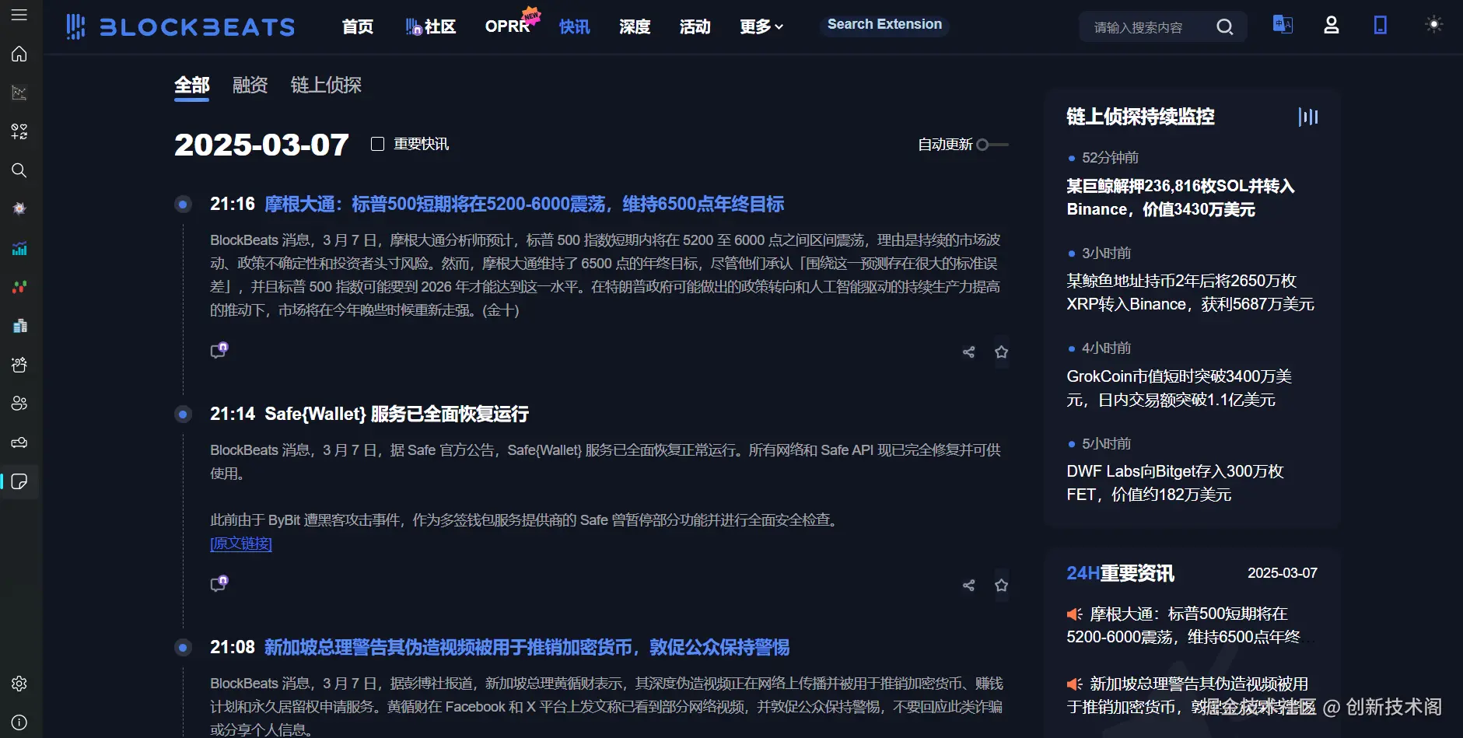Select the search icon in the left sidebar
The height and width of the screenshot is (738, 1463).
[19, 170]
